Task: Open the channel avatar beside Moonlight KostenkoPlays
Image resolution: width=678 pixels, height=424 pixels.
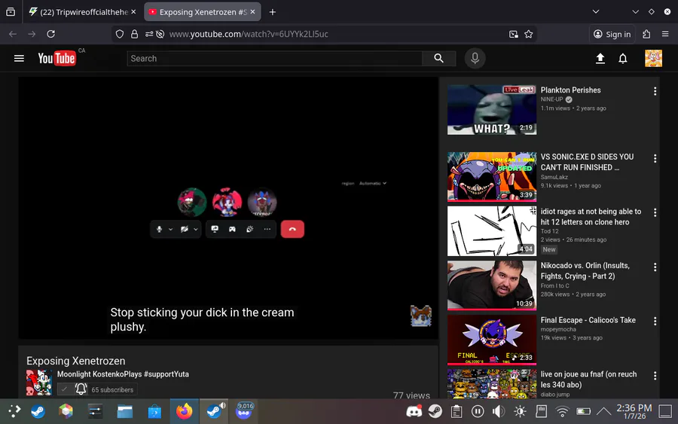Action: 39,383
